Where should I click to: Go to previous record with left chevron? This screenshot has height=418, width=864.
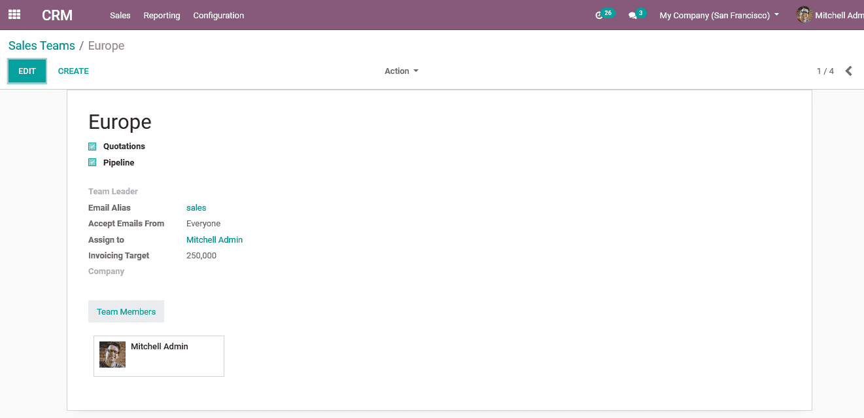(848, 71)
